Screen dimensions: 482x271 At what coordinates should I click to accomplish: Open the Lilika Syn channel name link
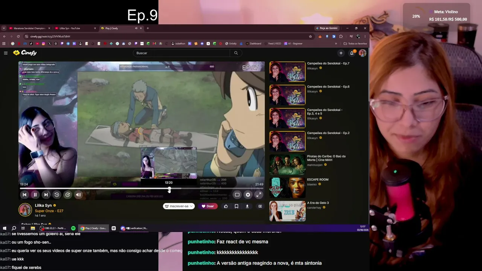pyautogui.click(x=43, y=206)
